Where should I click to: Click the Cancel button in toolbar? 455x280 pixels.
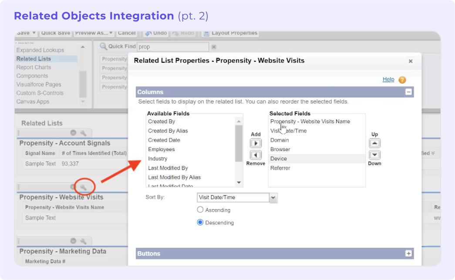tap(127, 33)
